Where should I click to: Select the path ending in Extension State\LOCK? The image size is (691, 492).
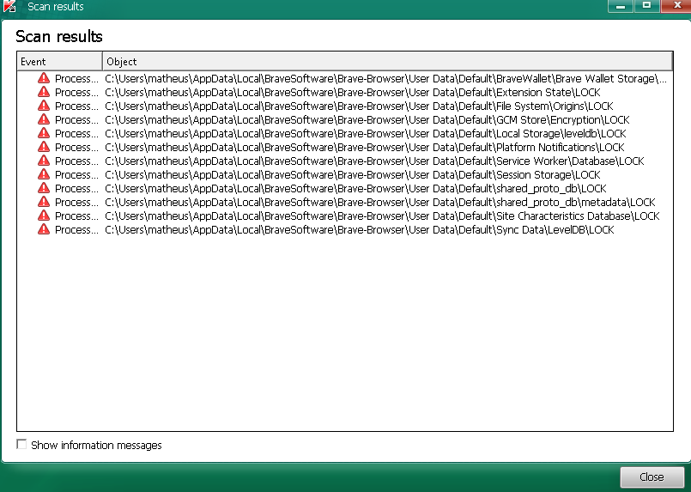point(353,92)
